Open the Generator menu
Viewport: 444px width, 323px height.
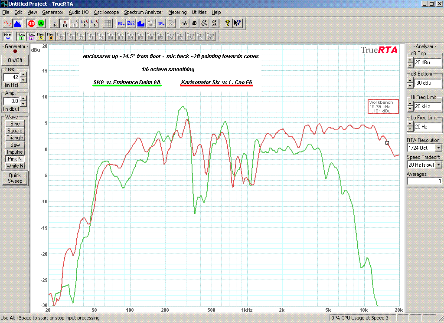point(52,12)
